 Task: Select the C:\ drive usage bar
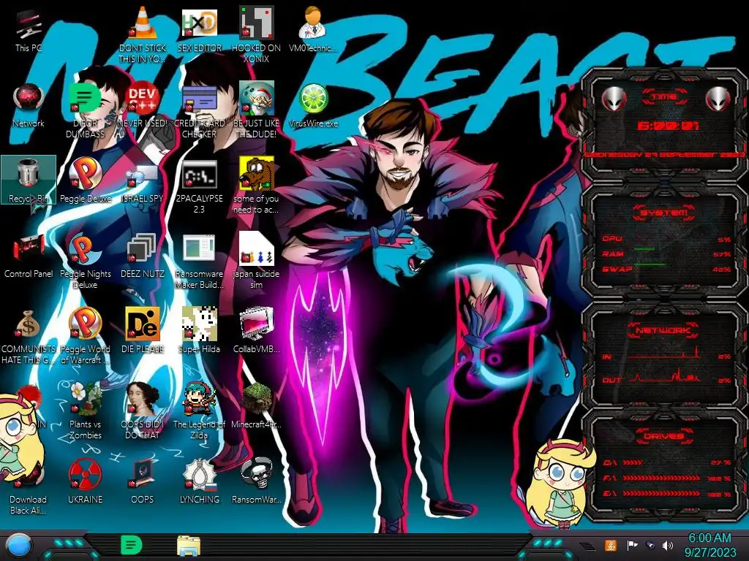(x=667, y=462)
